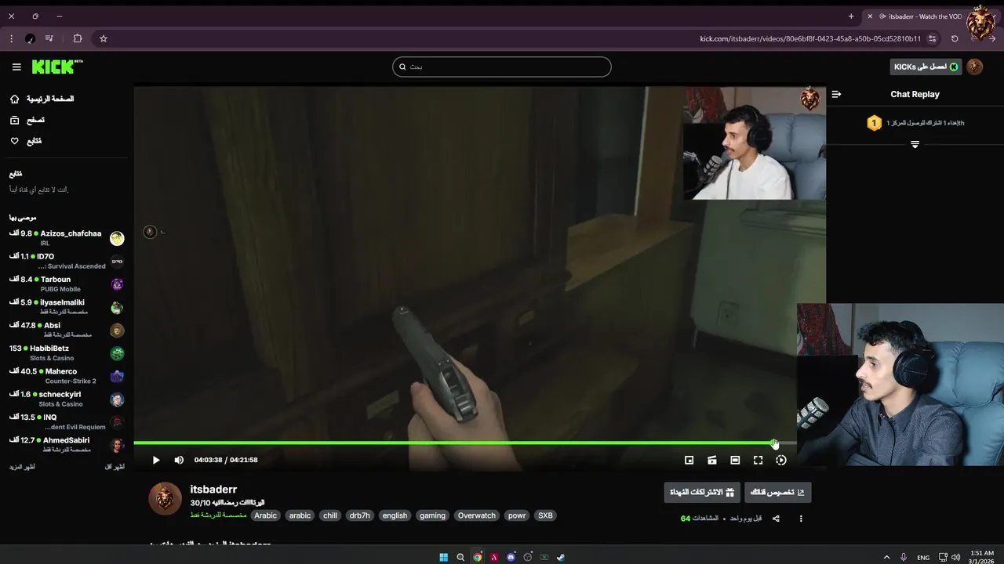This screenshot has height=564, width=1004.
Task: Open Windows taskbar search
Action: pos(460,557)
